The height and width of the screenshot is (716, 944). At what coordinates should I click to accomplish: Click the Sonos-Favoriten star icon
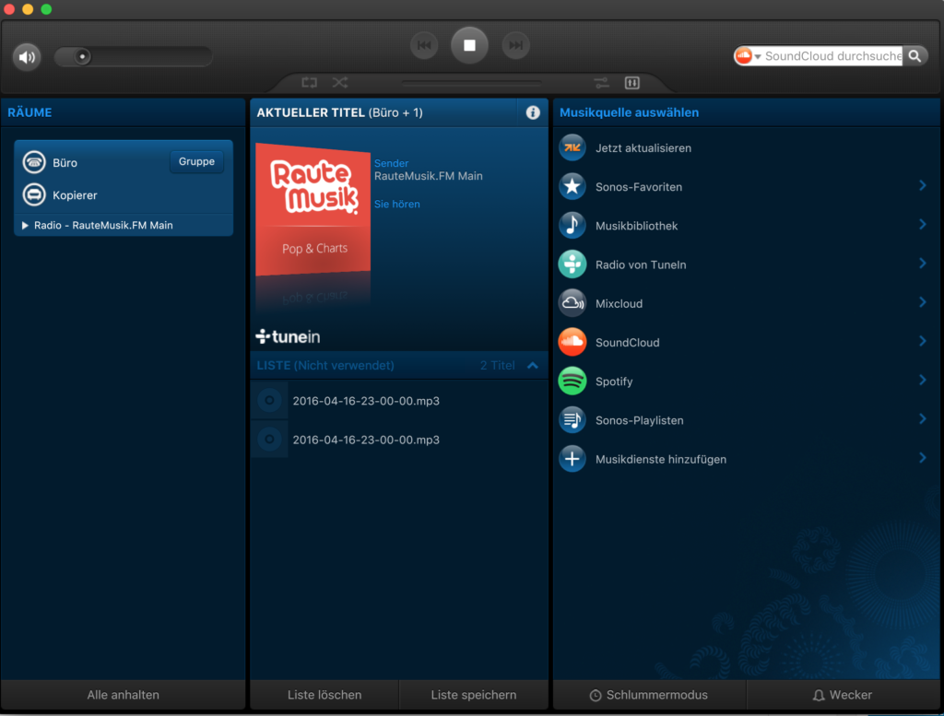point(572,186)
